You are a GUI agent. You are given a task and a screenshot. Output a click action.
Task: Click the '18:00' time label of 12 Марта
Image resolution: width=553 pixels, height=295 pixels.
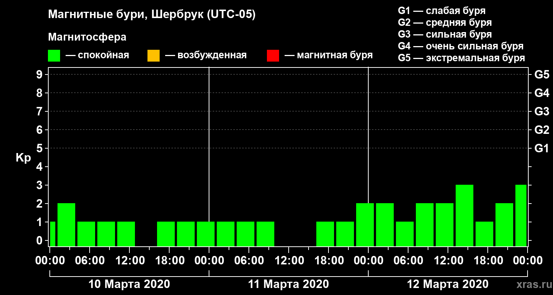pos(488,260)
